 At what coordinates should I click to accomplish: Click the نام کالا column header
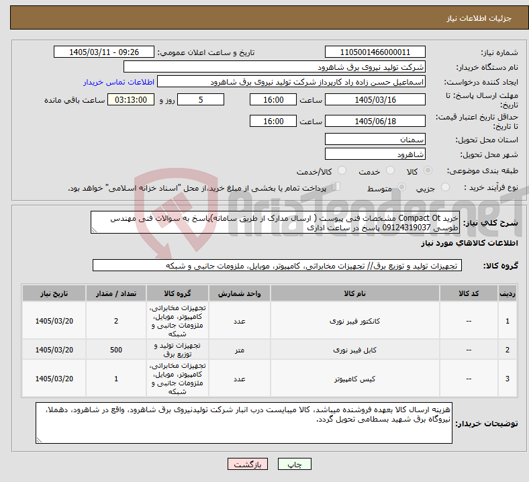coord(355,293)
